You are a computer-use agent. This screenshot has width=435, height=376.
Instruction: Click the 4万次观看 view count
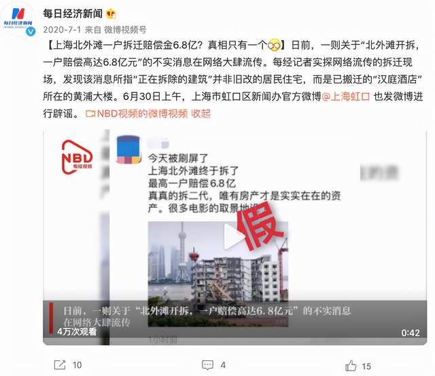[77, 331]
